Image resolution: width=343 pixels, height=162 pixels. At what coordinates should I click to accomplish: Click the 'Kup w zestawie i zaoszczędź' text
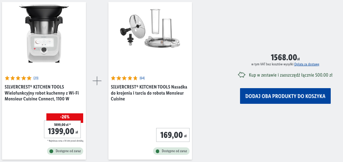coord(290,75)
